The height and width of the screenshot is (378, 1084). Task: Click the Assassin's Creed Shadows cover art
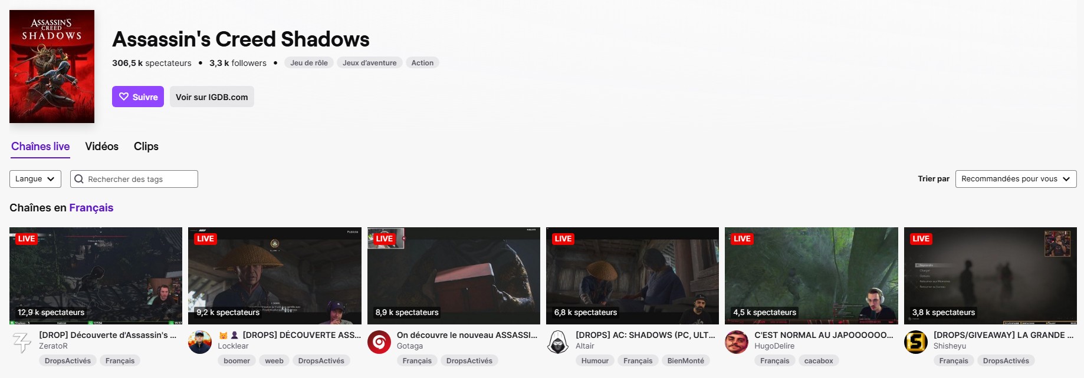coord(52,67)
